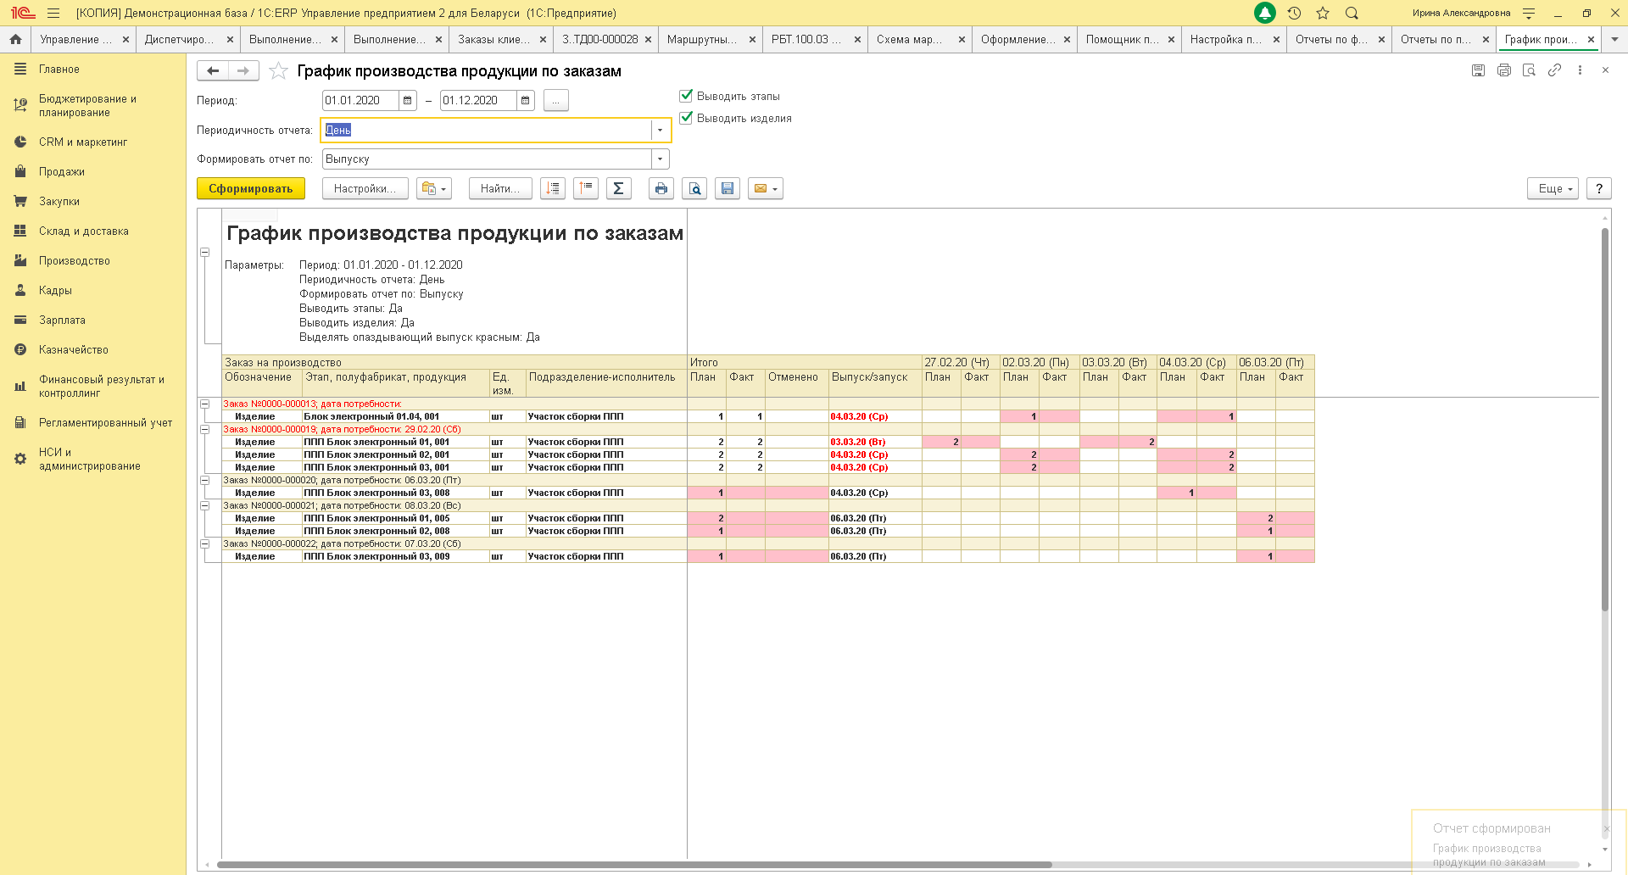Viewport: 1628px width, 875px height.
Task: Uncheck the Выводить этапы checkbox
Action: [687, 96]
